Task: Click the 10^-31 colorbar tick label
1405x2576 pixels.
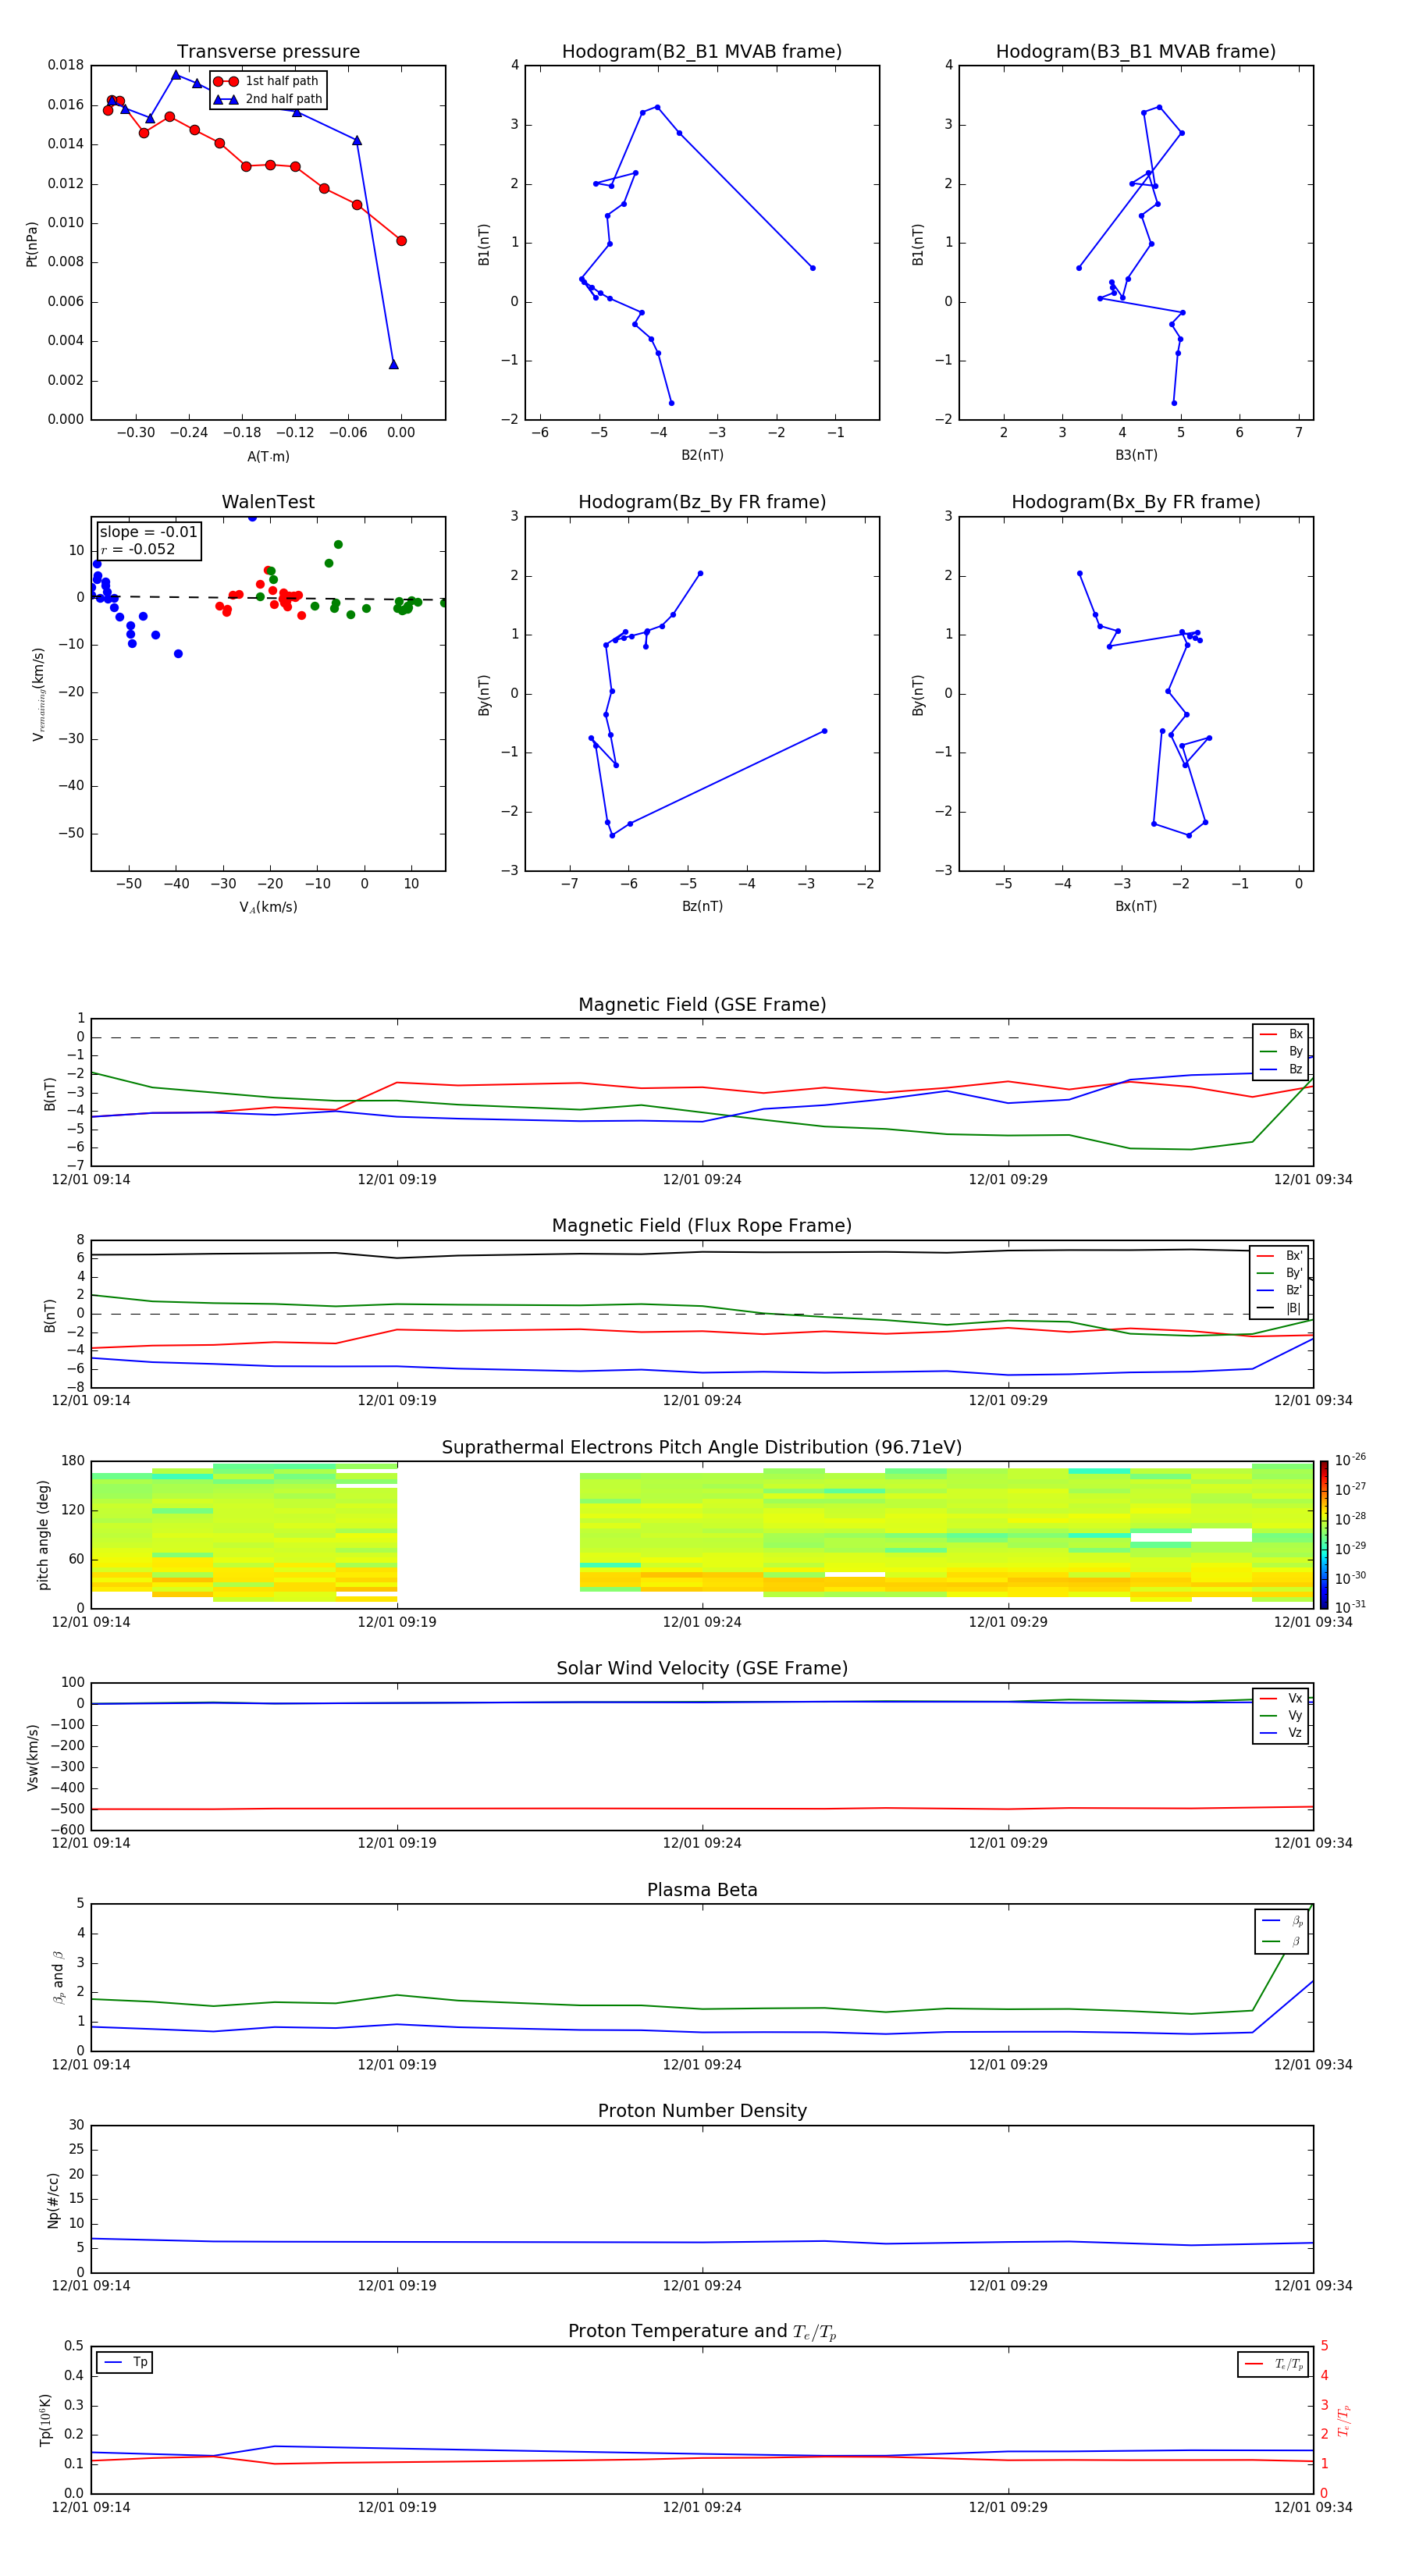Action: [x=1350, y=1607]
